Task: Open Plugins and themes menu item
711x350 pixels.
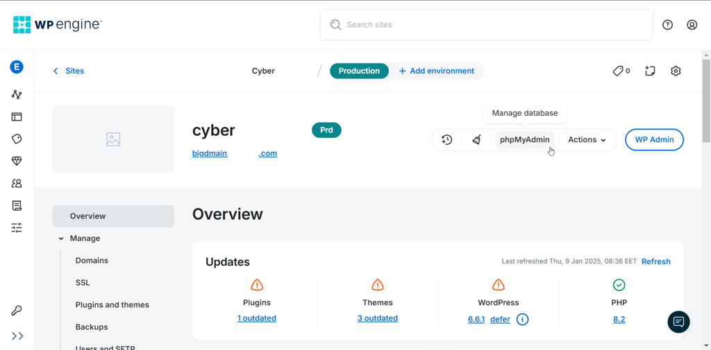Action: (x=112, y=305)
